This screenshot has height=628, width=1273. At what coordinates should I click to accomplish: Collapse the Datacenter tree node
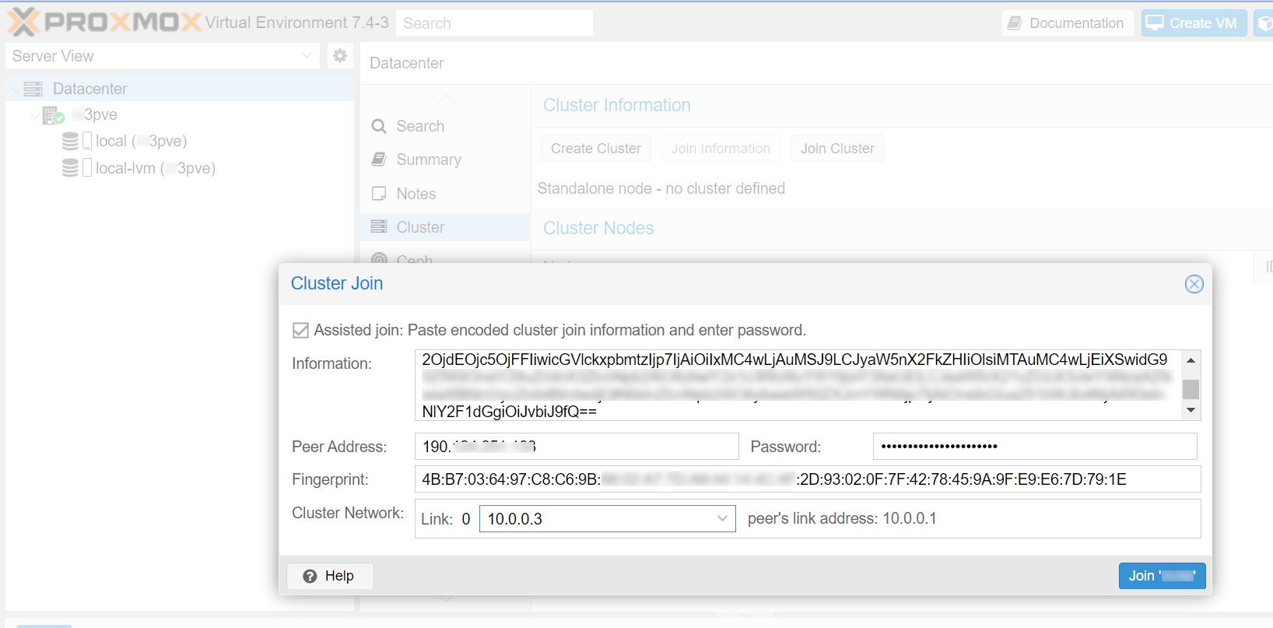15,89
